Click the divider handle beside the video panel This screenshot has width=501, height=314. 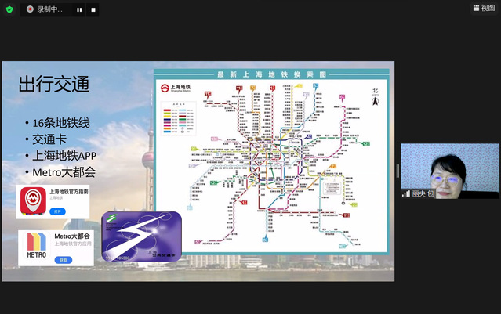point(397,171)
